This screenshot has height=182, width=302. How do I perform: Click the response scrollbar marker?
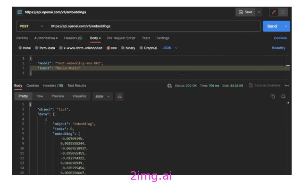coord(288,103)
